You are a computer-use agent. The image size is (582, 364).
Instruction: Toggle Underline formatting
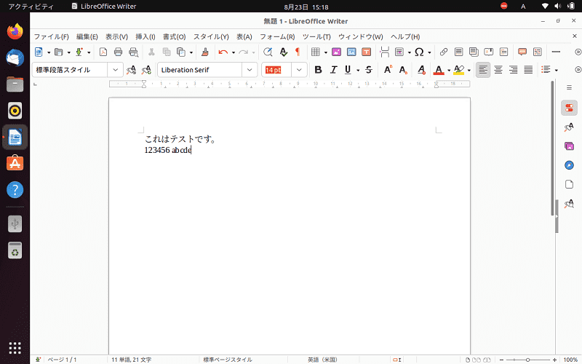(348, 70)
